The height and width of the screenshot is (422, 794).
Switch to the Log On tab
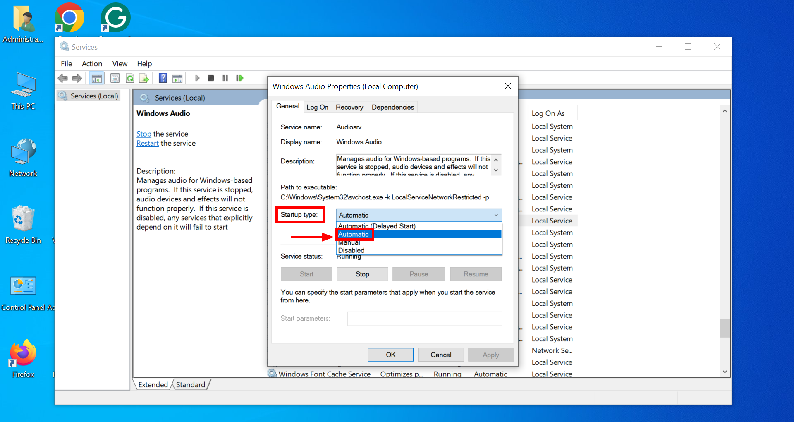coord(317,107)
